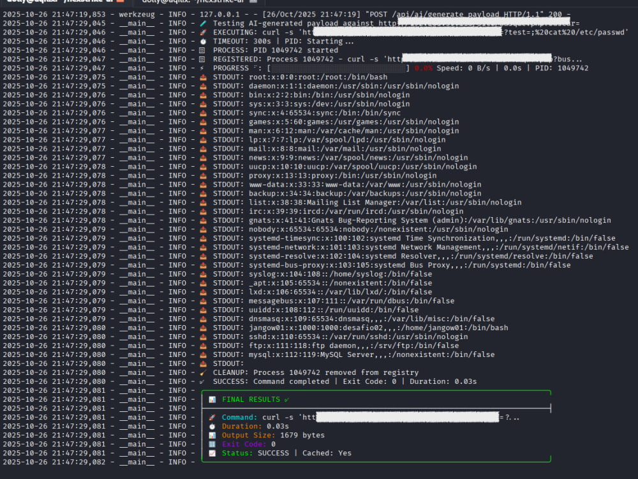
Task: Click the 'FINAL RESULTS' heading
Action: coord(251,400)
